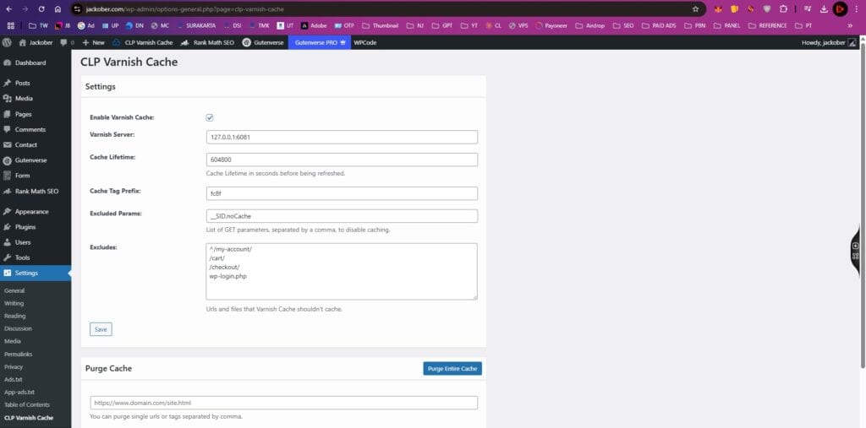Click the browser back arrow
Image resolution: width=866 pixels, height=428 pixels.
8,9
